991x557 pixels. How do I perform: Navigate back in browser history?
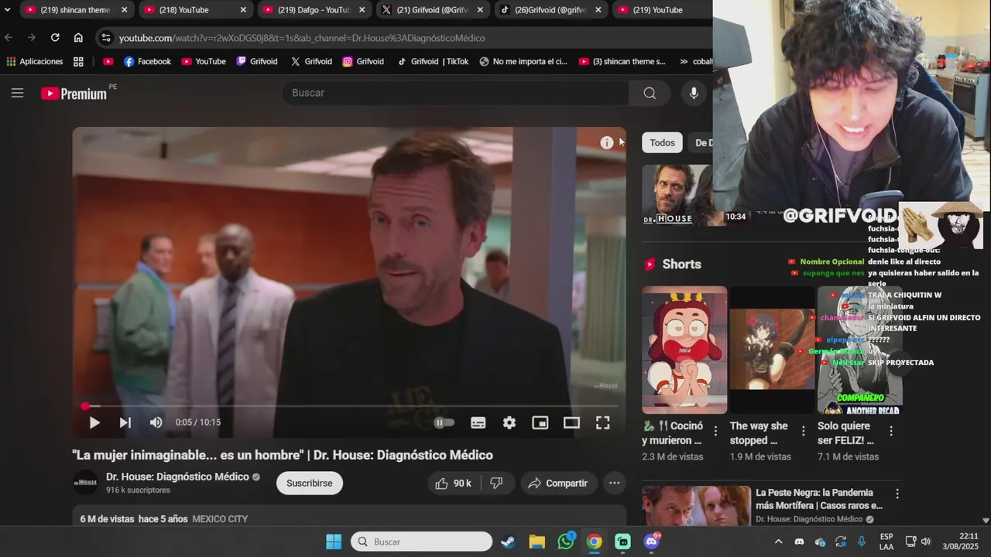point(9,37)
